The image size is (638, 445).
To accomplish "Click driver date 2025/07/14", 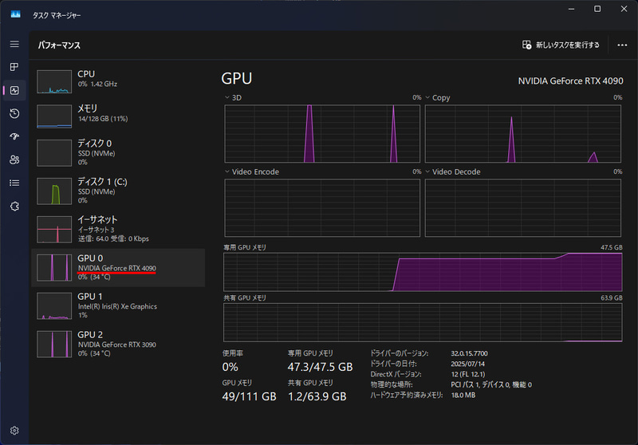I will 467,364.
